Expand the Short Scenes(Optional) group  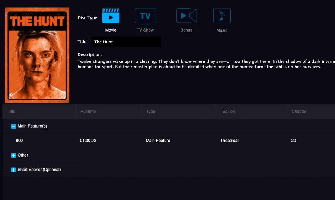[x=13, y=170]
